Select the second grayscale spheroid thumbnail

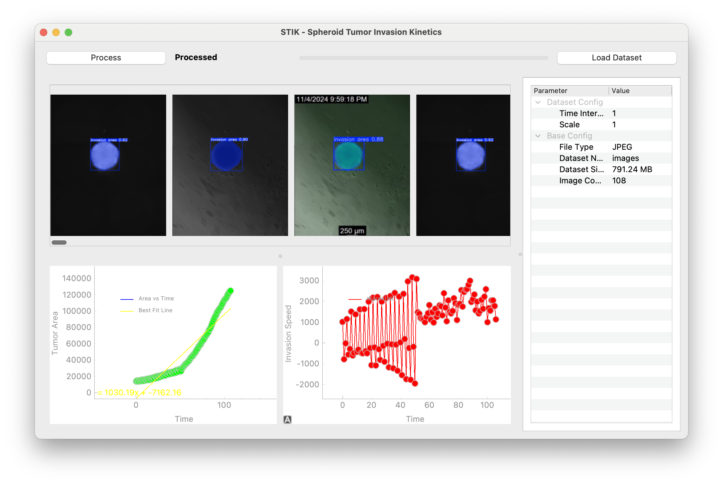tap(230, 165)
